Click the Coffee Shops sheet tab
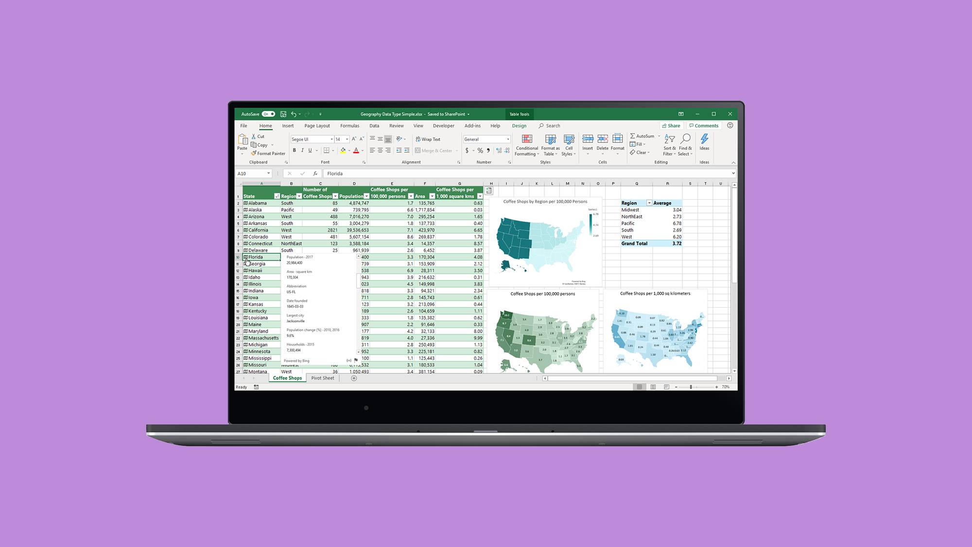 point(287,378)
